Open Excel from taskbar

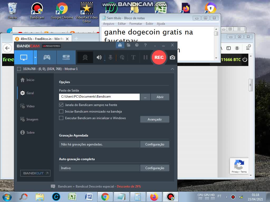[x=72, y=197]
